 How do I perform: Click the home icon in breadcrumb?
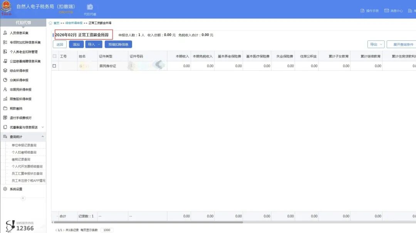click(x=50, y=23)
